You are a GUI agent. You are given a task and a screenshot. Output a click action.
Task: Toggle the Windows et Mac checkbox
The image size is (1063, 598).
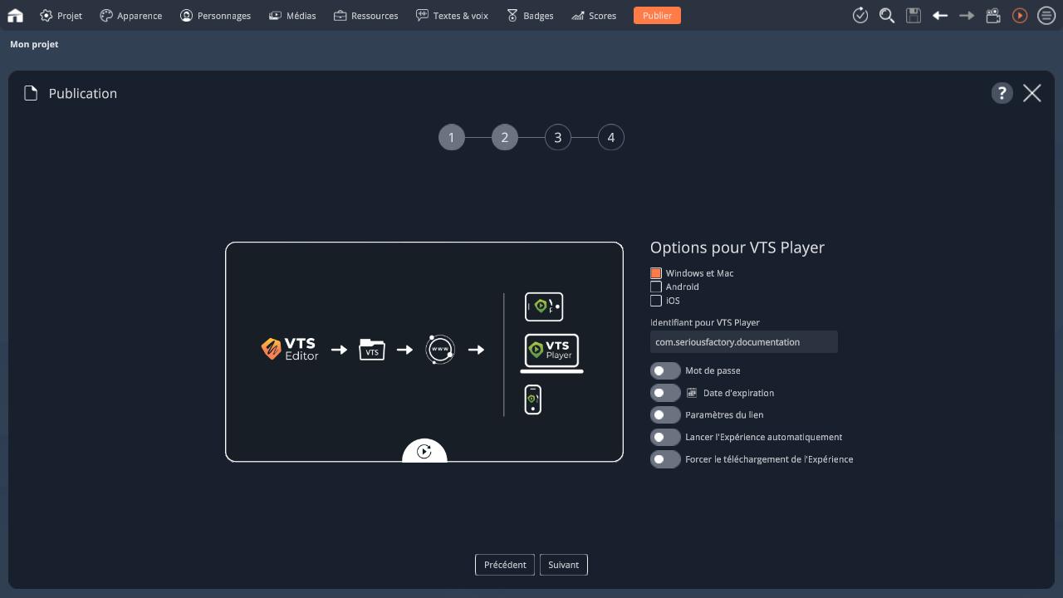tap(656, 273)
